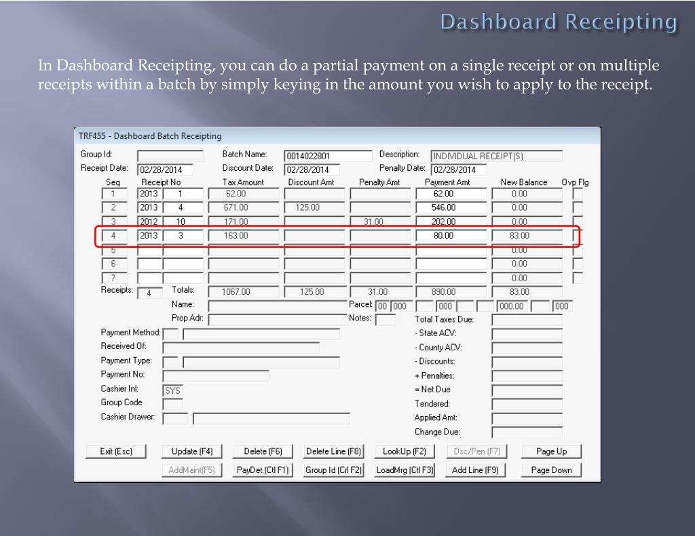Click the Delete (F6) button
Viewport: 695px width, 536px height.
tap(263, 451)
